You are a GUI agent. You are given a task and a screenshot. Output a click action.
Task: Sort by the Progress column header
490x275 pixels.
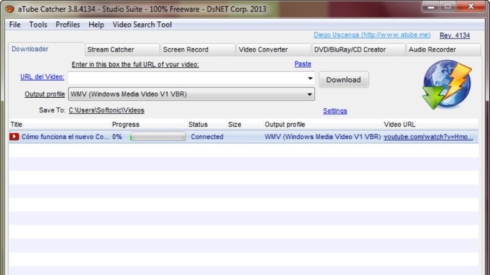coord(148,125)
